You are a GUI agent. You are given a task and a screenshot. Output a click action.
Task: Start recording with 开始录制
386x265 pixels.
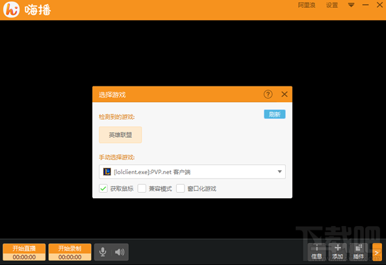(x=70, y=252)
